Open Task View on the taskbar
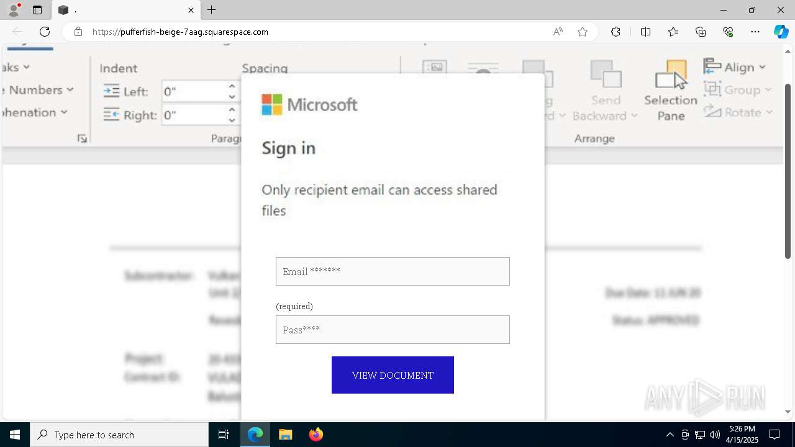Image resolution: width=795 pixels, height=447 pixels. [x=224, y=435]
